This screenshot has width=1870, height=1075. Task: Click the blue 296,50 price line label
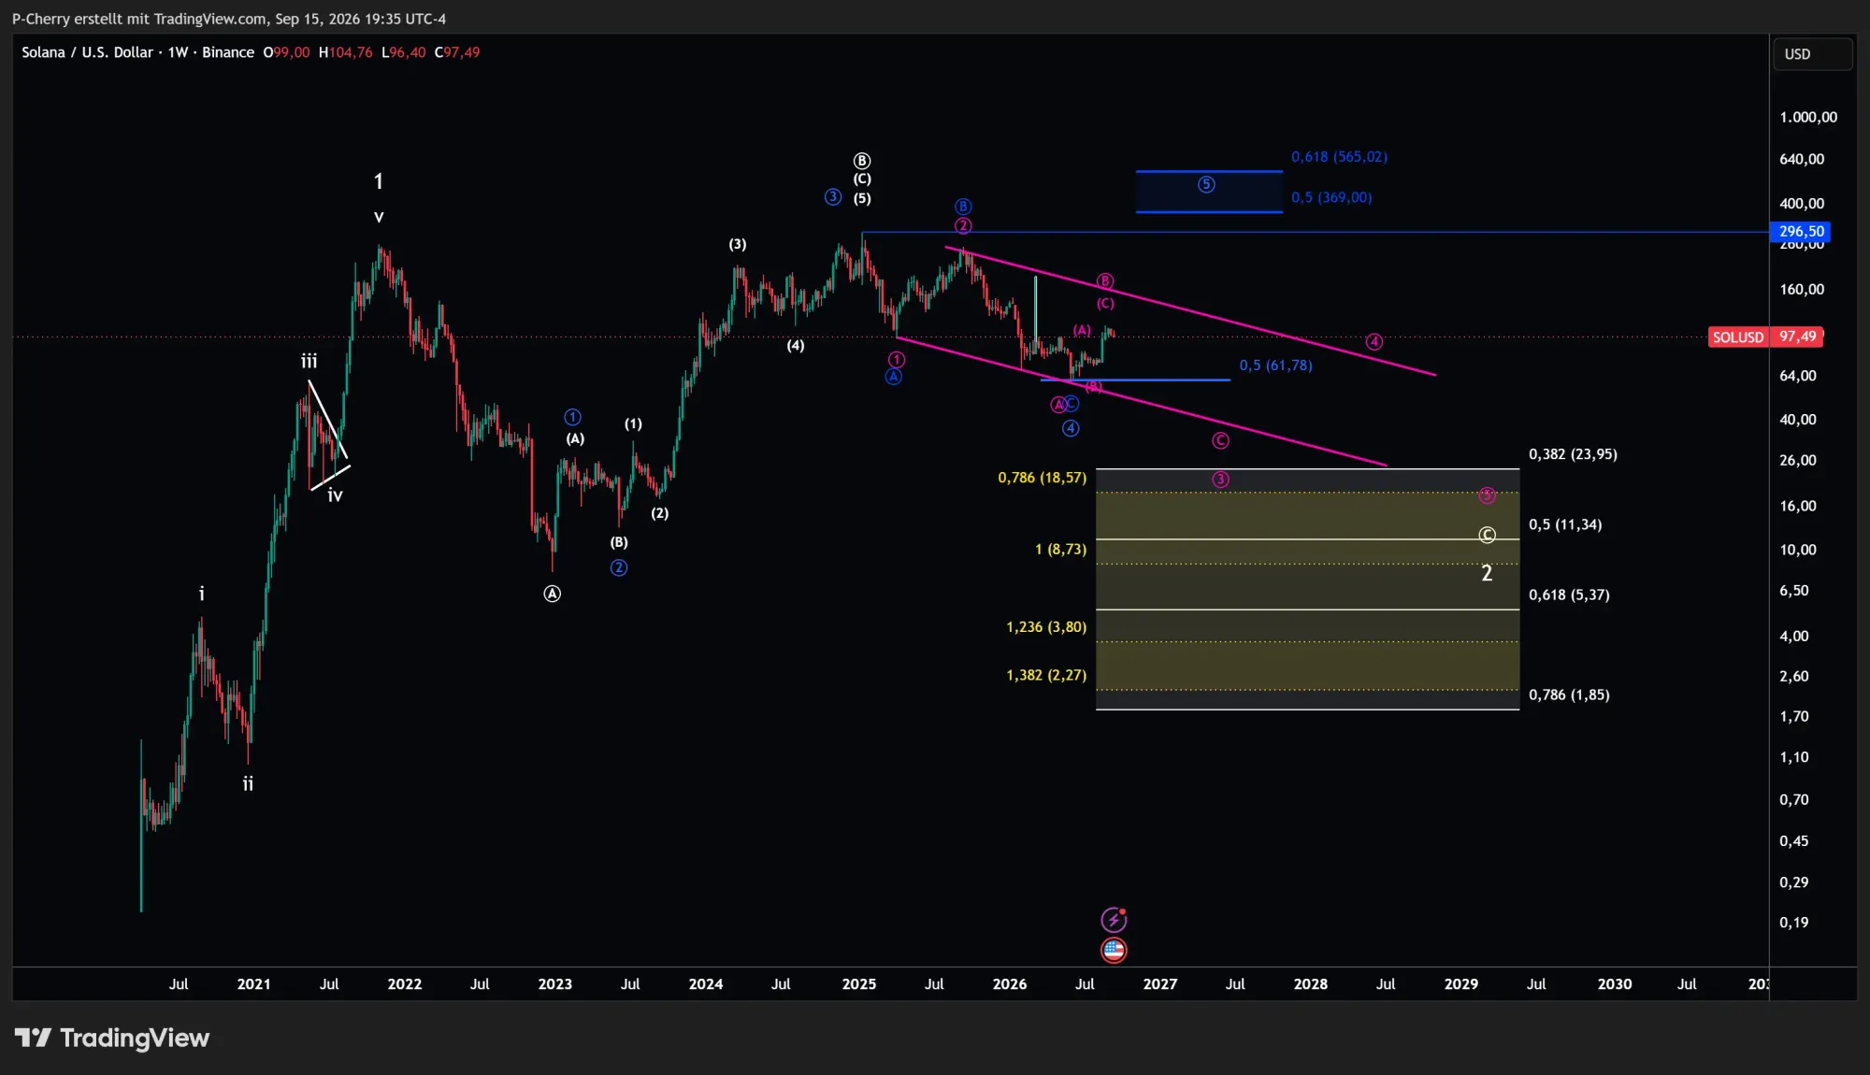(1800, 232)
